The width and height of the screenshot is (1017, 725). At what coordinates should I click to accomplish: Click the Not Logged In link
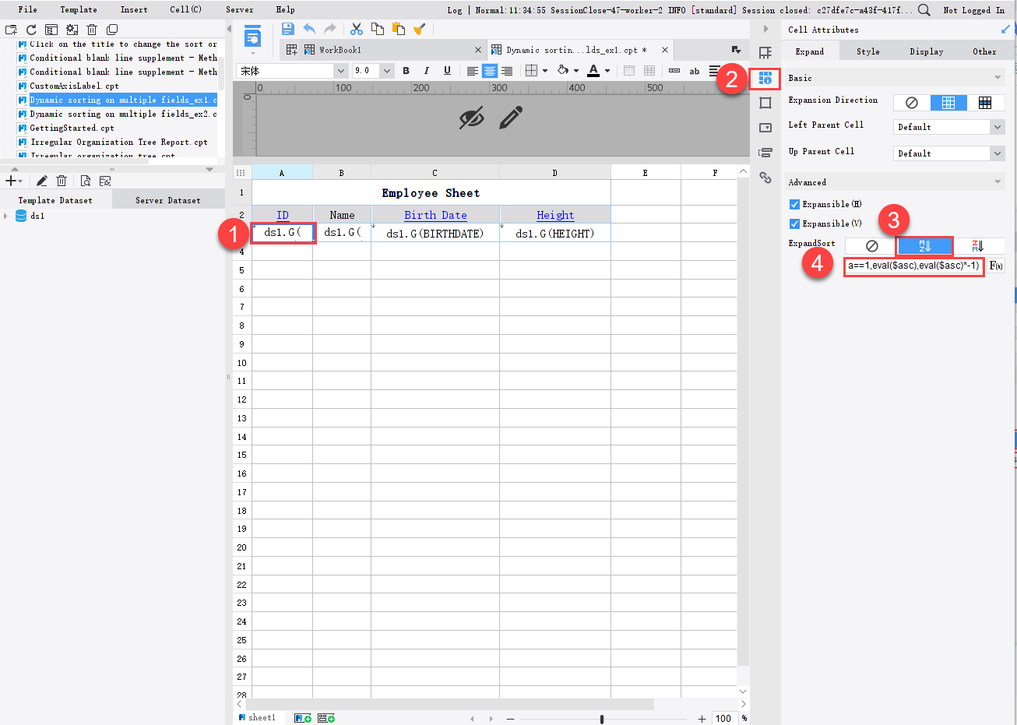coord(973,10)
